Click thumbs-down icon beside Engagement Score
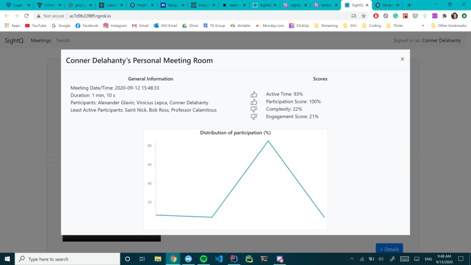This screenshot has height=265, width=471. pyautogui.click(x=254, y=117)
